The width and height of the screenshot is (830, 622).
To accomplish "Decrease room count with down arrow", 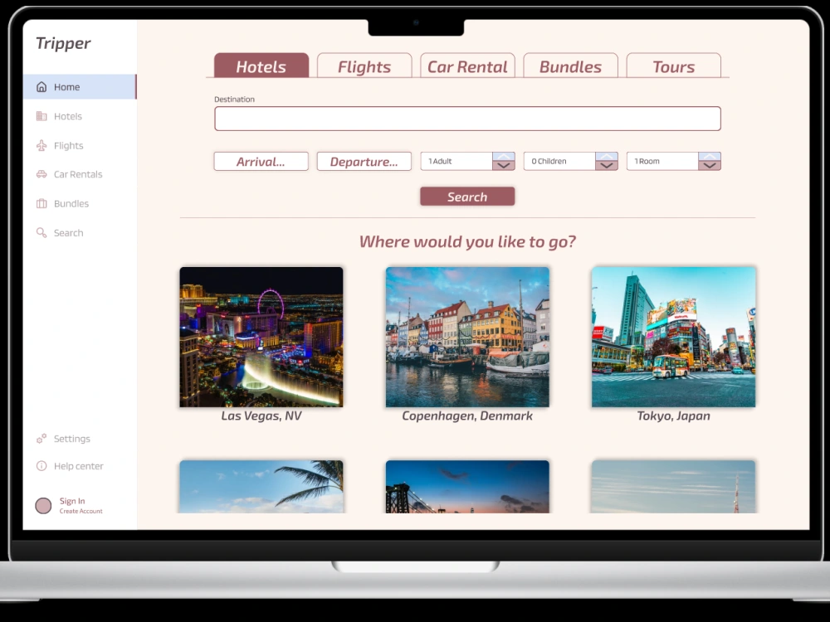I will click(710, 166).
